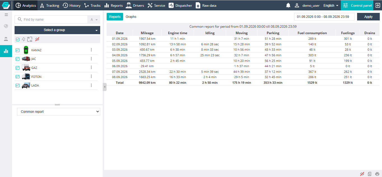382x177 pixels.
Task: Expand the Select a group dropdown
Action: [57, 30]
